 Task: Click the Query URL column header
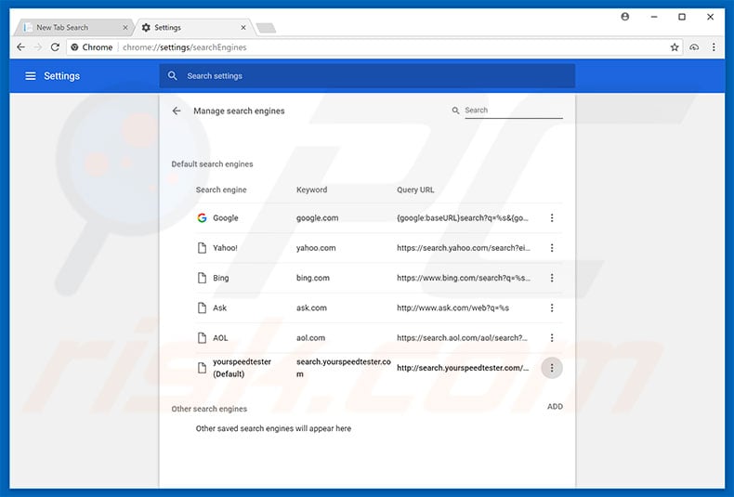(x=415, y=190)
